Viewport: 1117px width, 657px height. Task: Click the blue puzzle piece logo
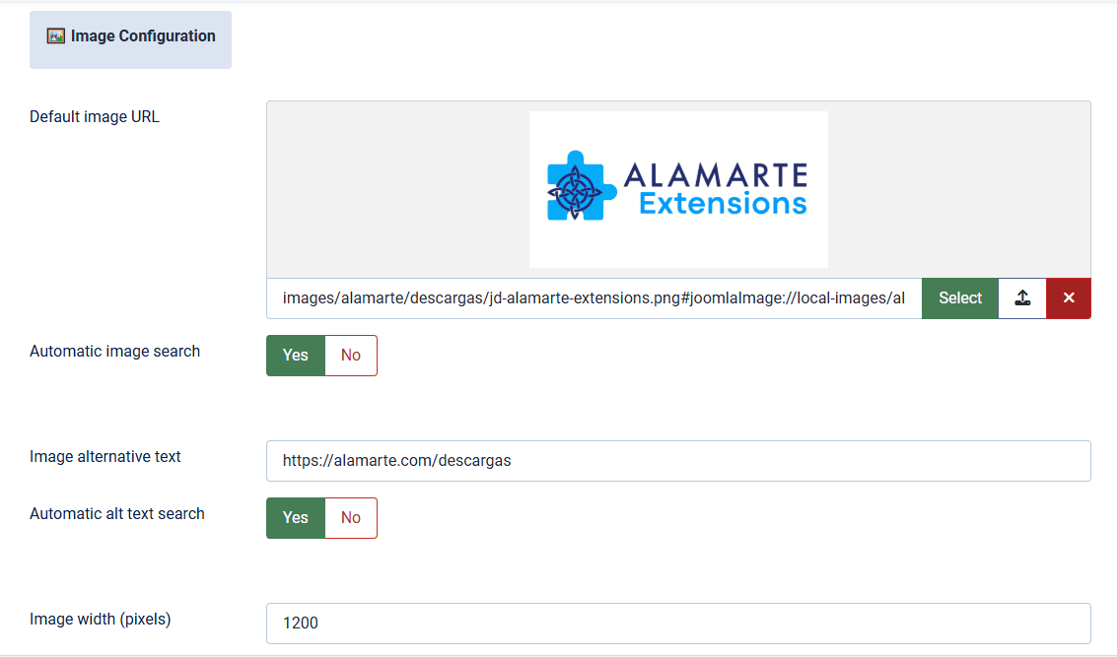tap(576, 188)
